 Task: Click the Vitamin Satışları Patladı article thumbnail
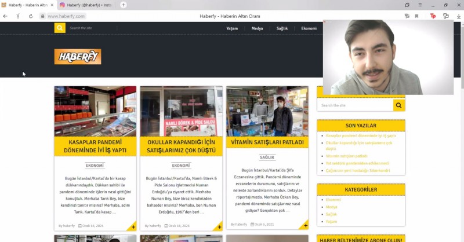[x=267, y=111]
